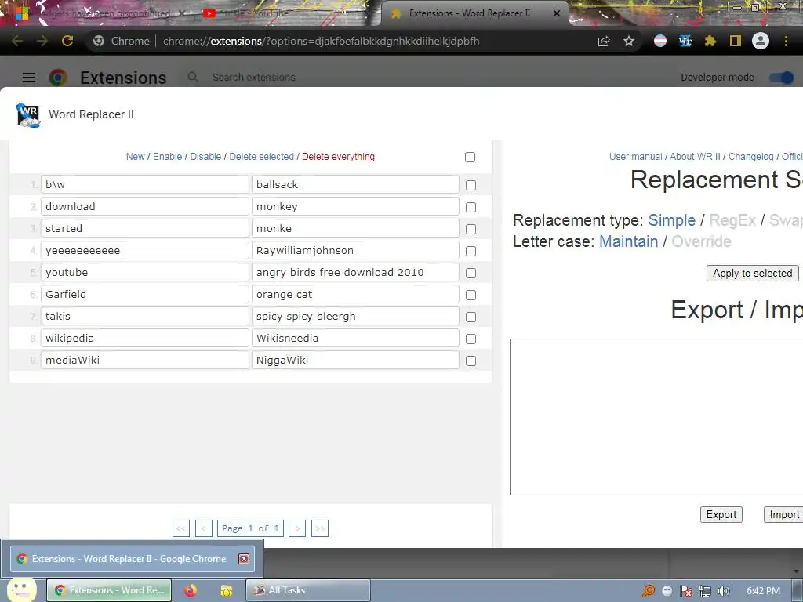Click the Word Replacer II logo icon

click(x=28, y=114)
